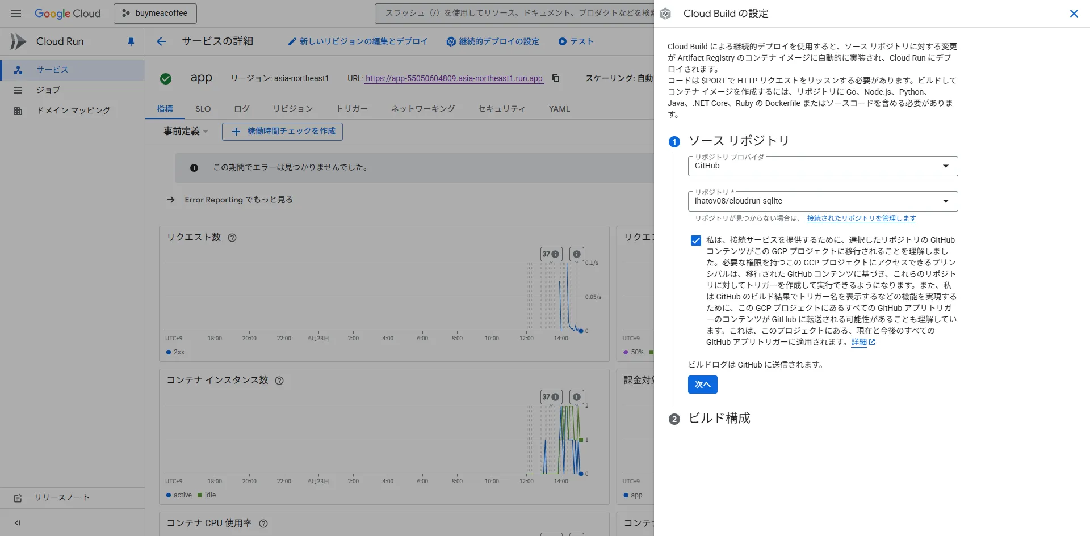Viewport: 1090px width, 536px height.
Task: Click the Cloud Build hexagon icon
Action: point(665,14)
